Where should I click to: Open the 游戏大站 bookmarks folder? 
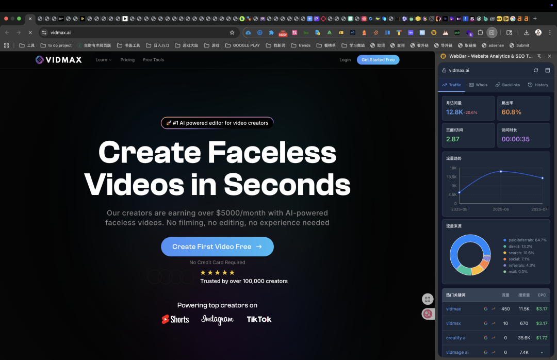click(x=187, y=45)
